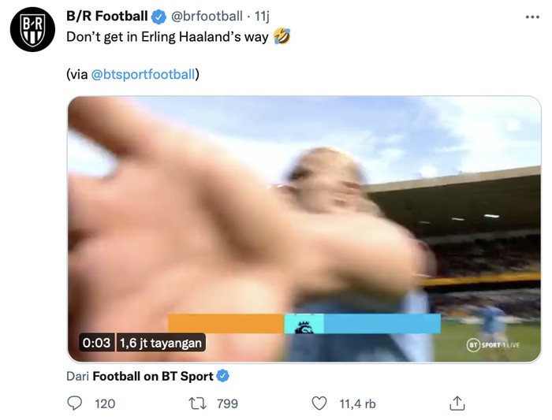Viewport: 552px width, 420px height.
Task: Open the share tweet icon
Action: [457, 403]
